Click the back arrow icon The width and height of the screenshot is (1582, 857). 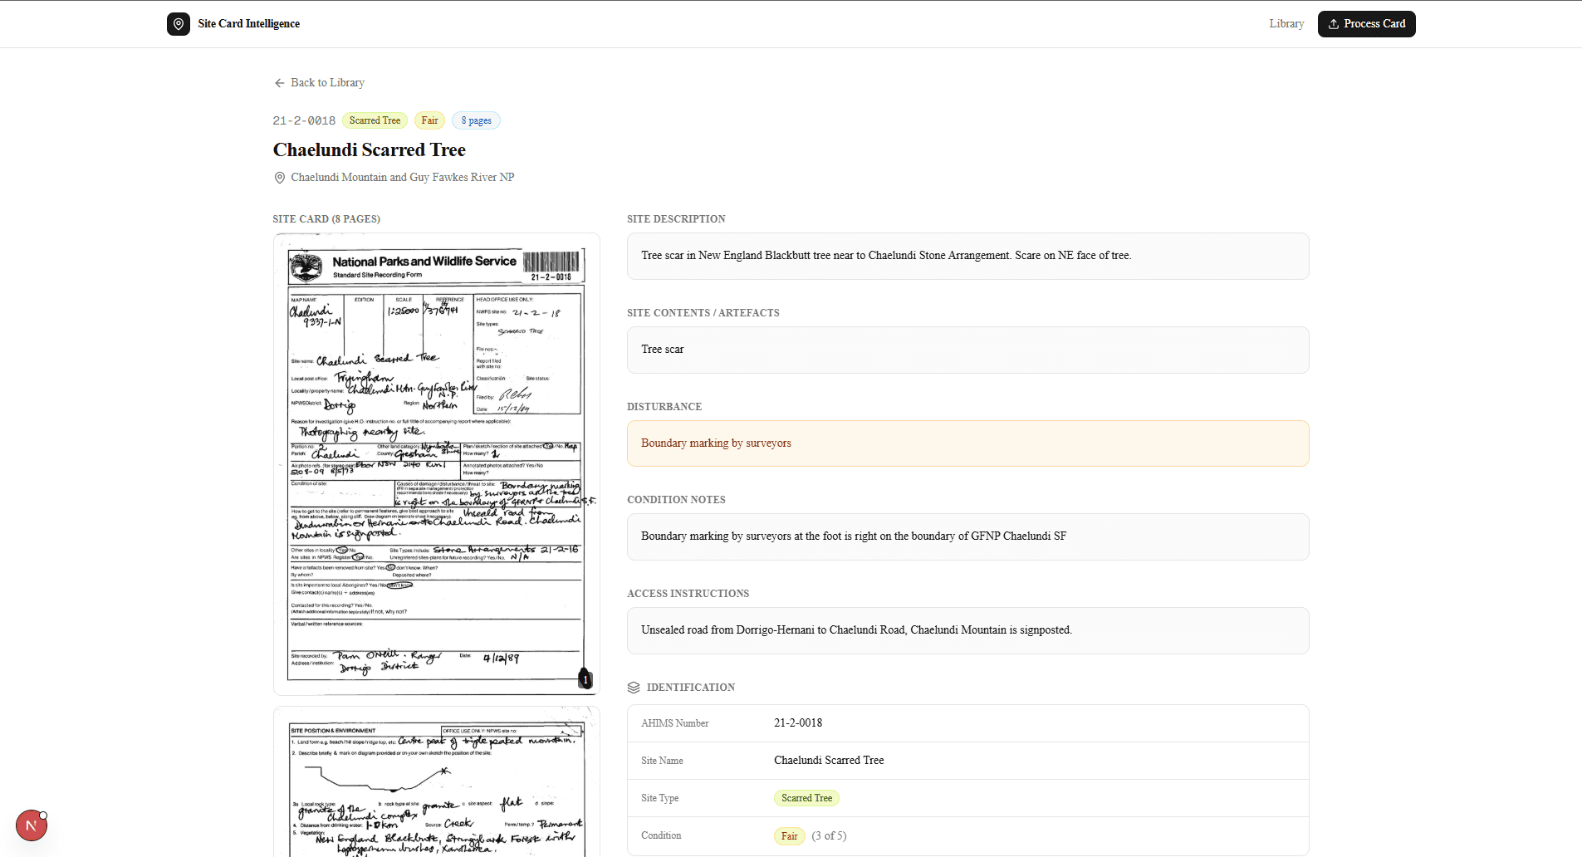pos(280,83)
